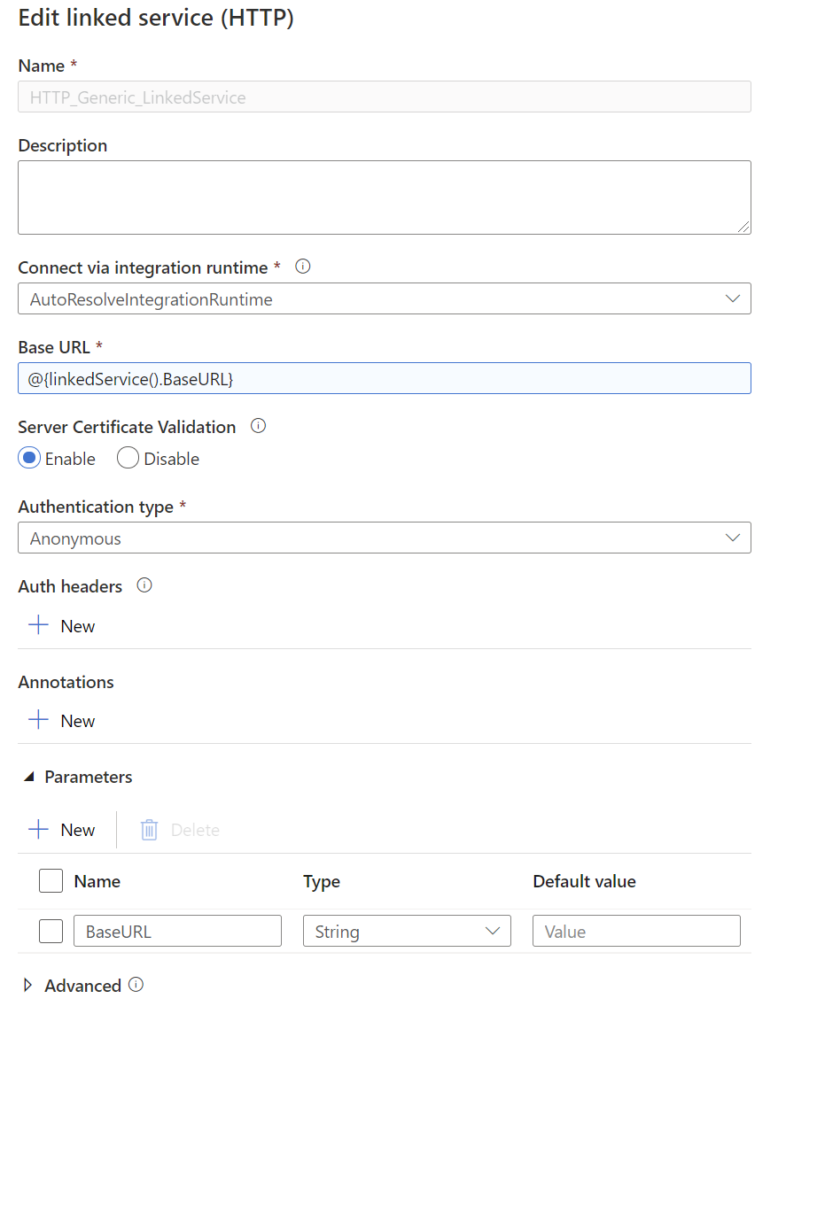Open the integration runtime dropdown

[385, 298]
